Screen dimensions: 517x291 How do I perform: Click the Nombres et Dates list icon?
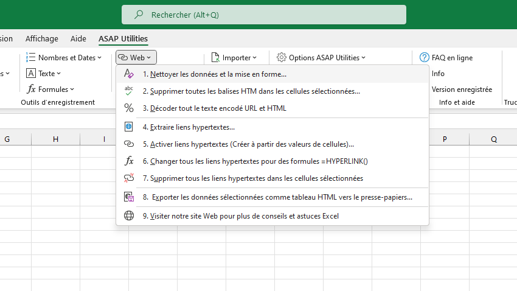[x=30, y=57]
